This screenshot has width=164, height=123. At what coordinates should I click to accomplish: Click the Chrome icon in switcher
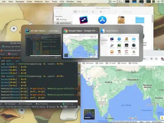click(x=66, y=31)
